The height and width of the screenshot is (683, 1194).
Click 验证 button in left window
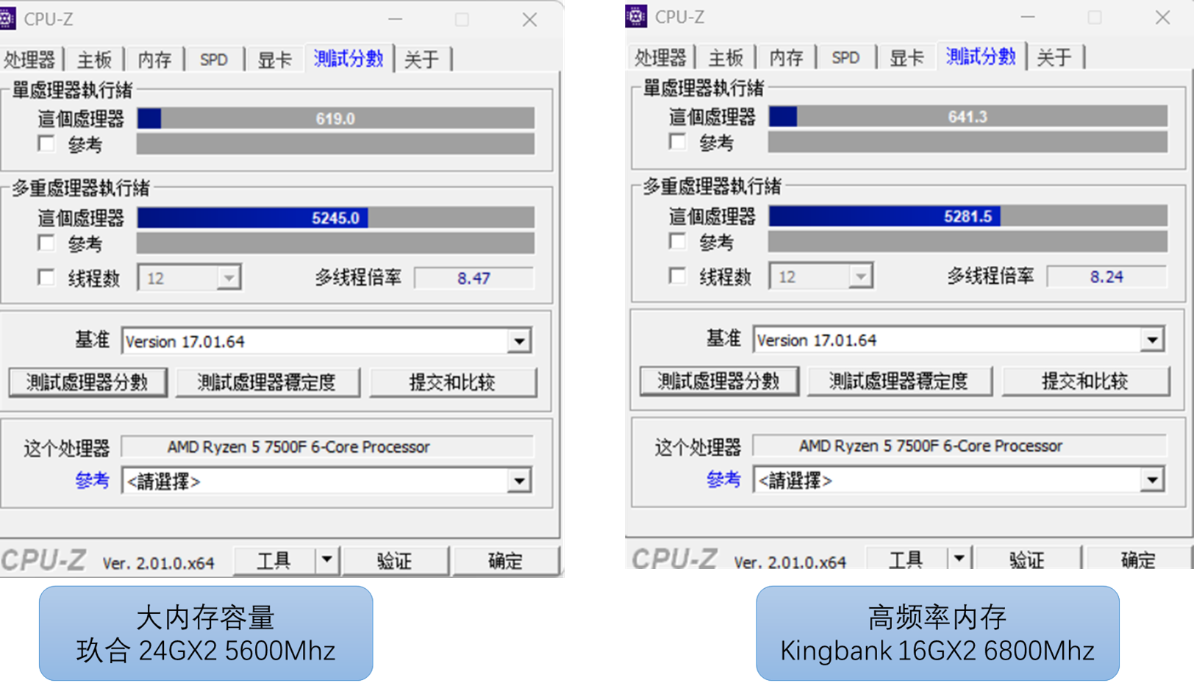tap(395, 560)
